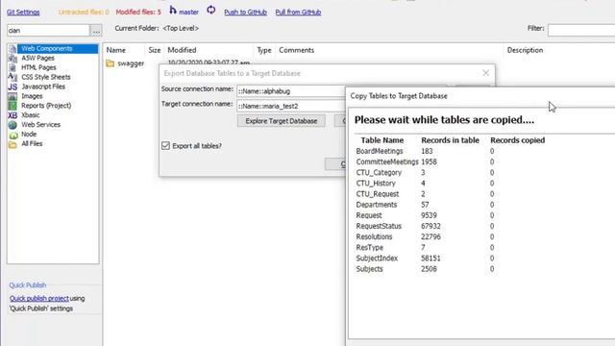
Task: Close the Export Database Tables dialog
Action: (485, 73)
